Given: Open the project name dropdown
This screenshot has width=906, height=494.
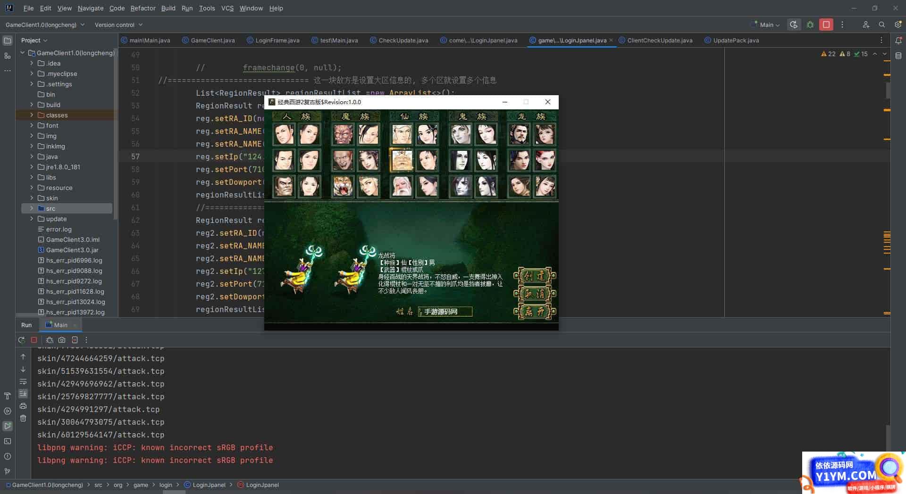Looking at the screenshot, I should coord(45,25).
